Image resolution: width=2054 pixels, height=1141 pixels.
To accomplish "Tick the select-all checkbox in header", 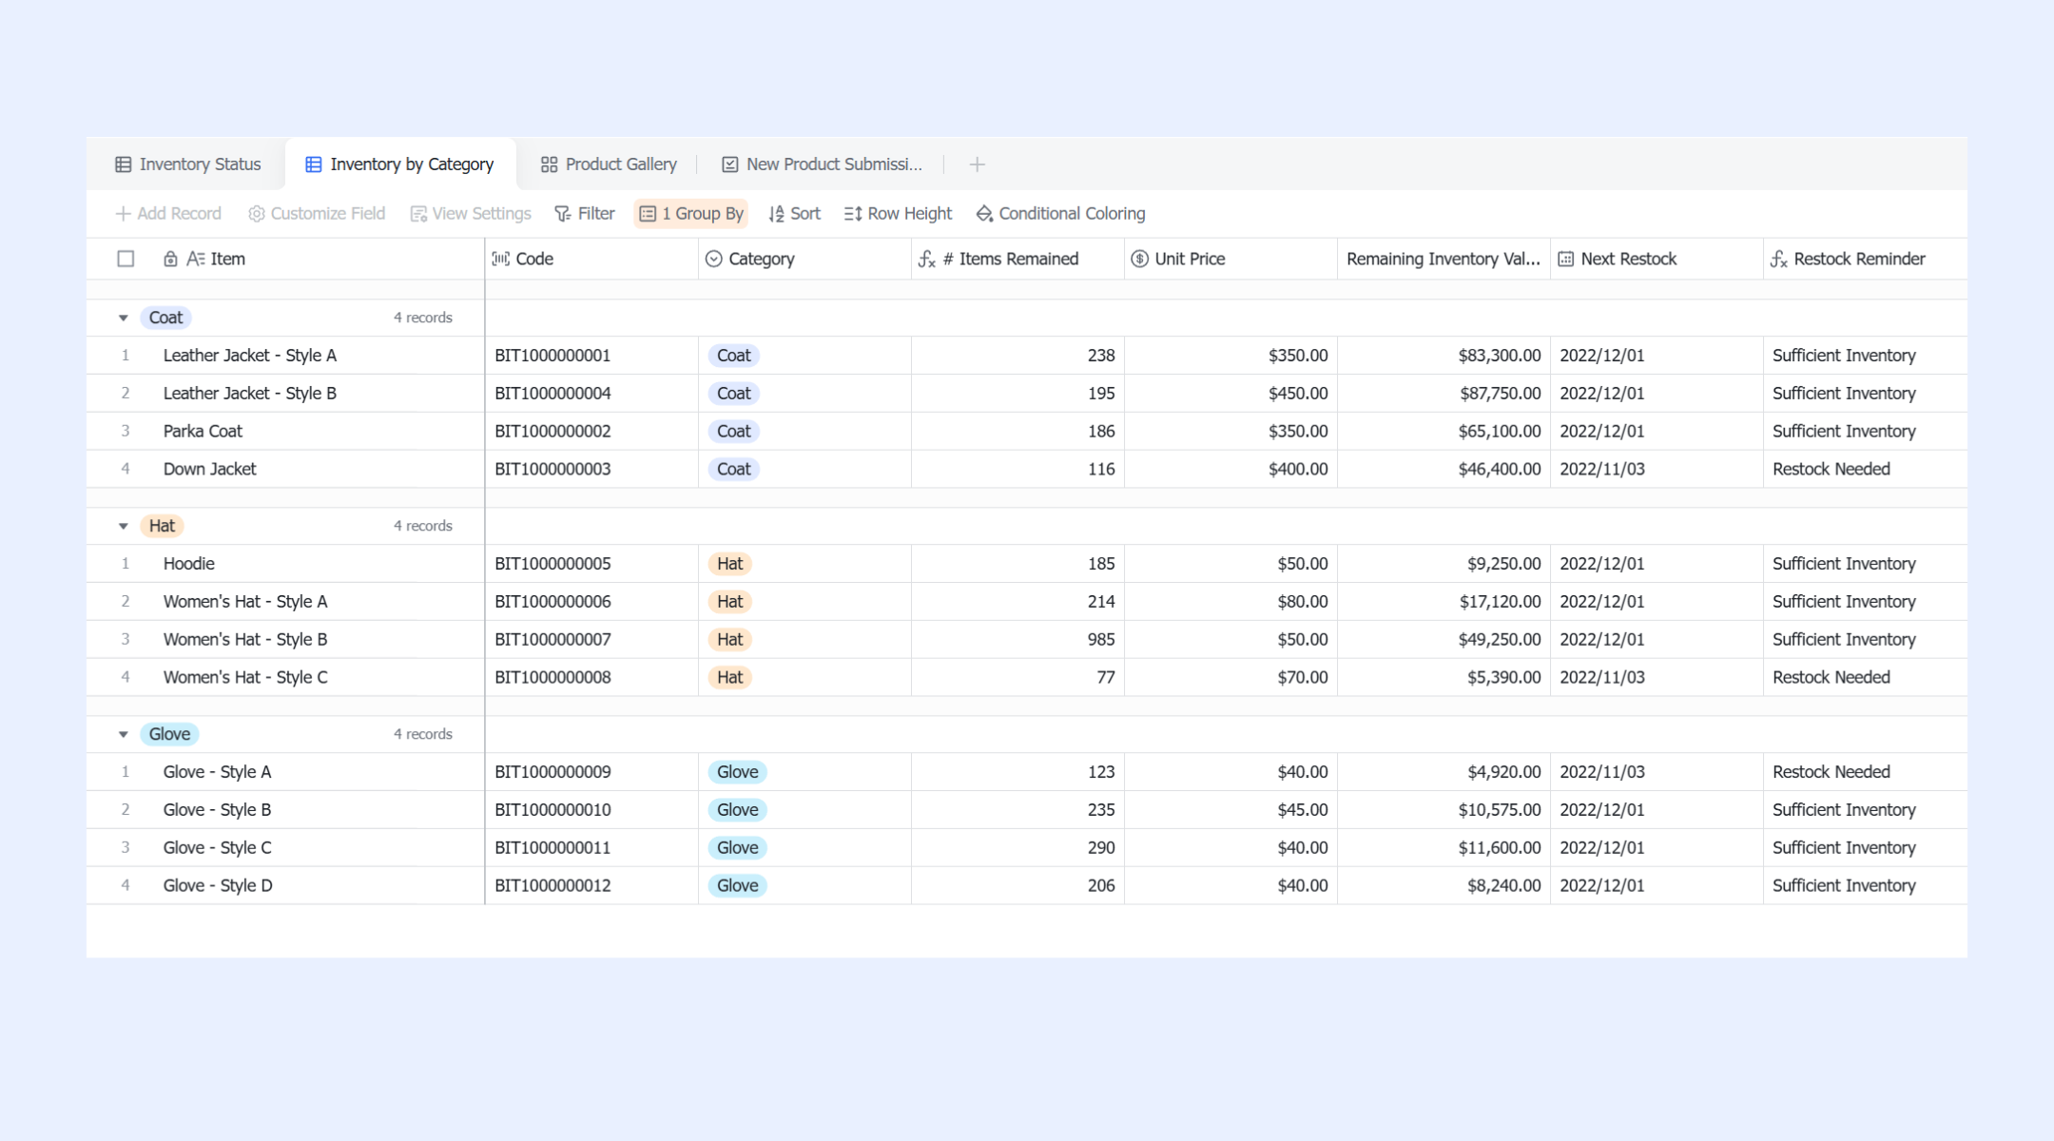I will [x=126, y=259].
